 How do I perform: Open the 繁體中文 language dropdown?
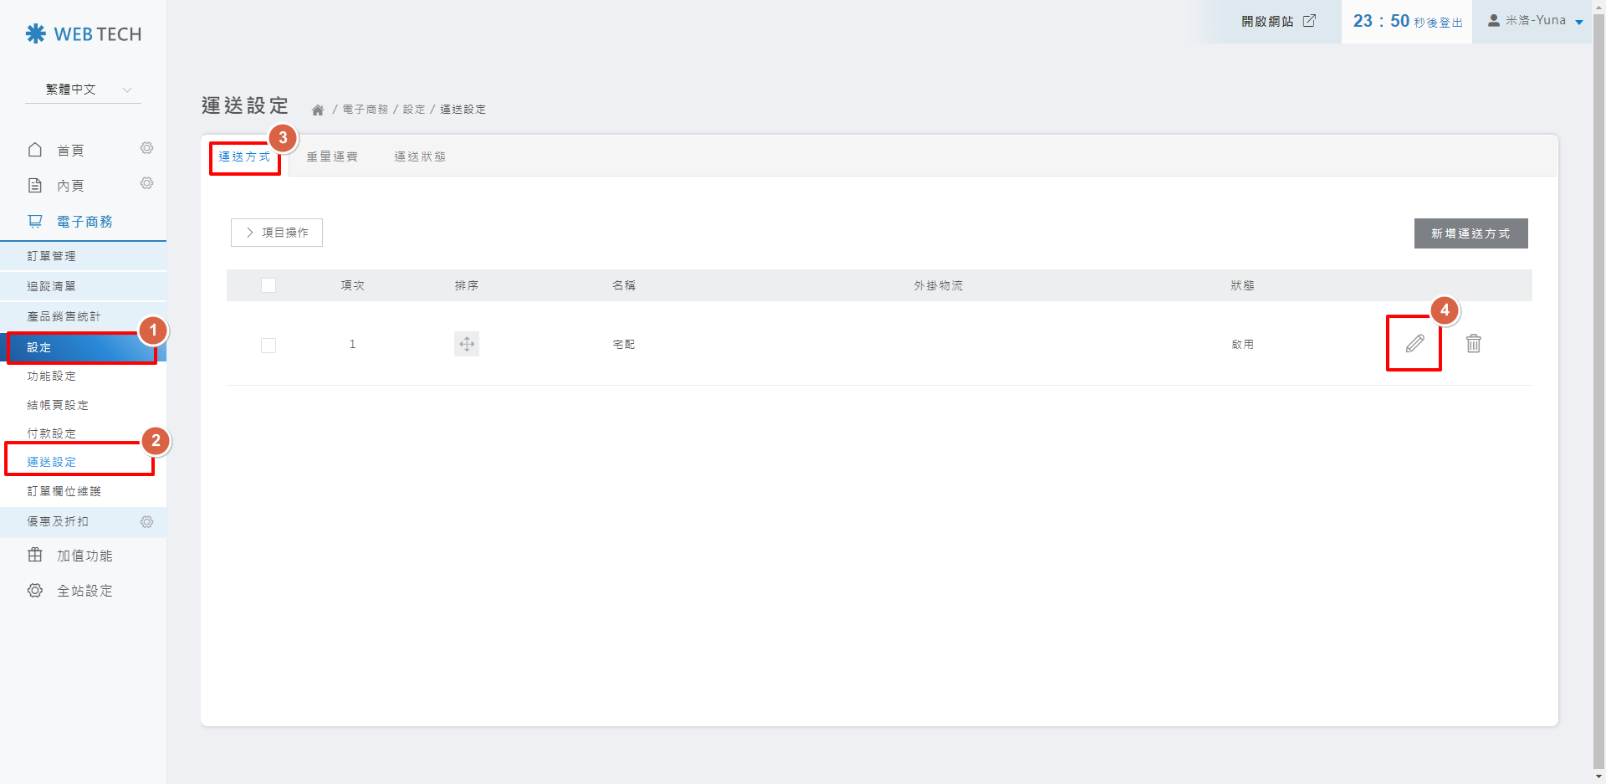[x=84, y=90]
